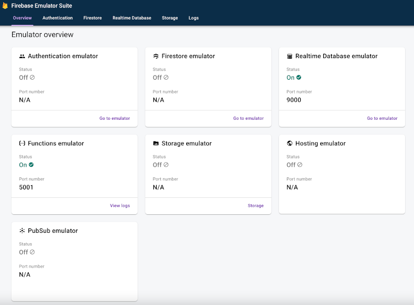Click the Storage link in Storage emulator card
This screenshot has width=414, height=305.
coord(255,206)
